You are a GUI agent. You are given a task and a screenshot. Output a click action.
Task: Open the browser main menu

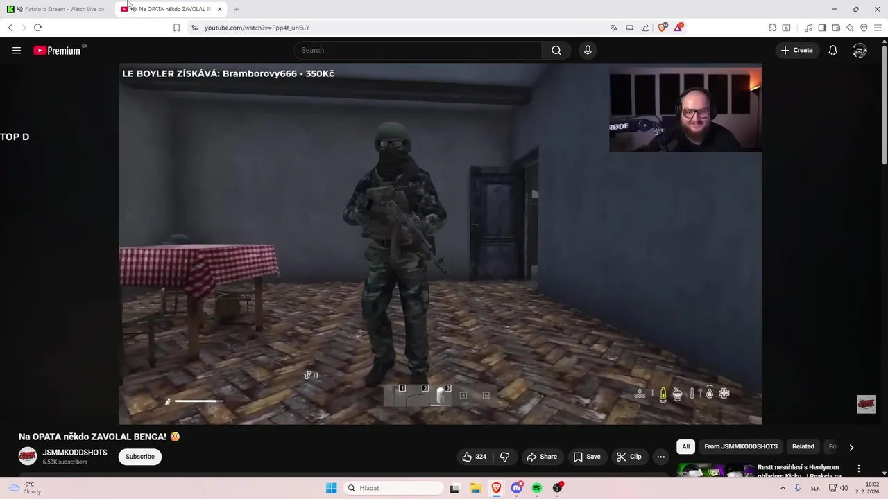(878, 28)
